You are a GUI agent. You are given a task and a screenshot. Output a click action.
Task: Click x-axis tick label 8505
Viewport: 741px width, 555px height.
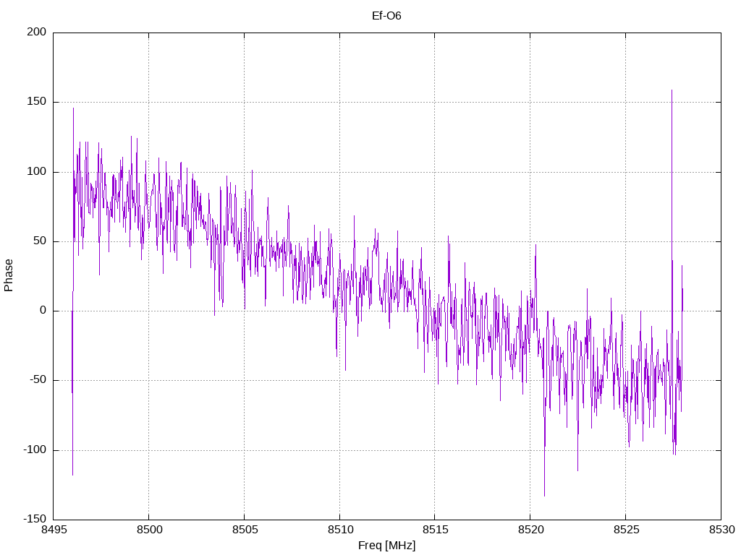point(245,530)
